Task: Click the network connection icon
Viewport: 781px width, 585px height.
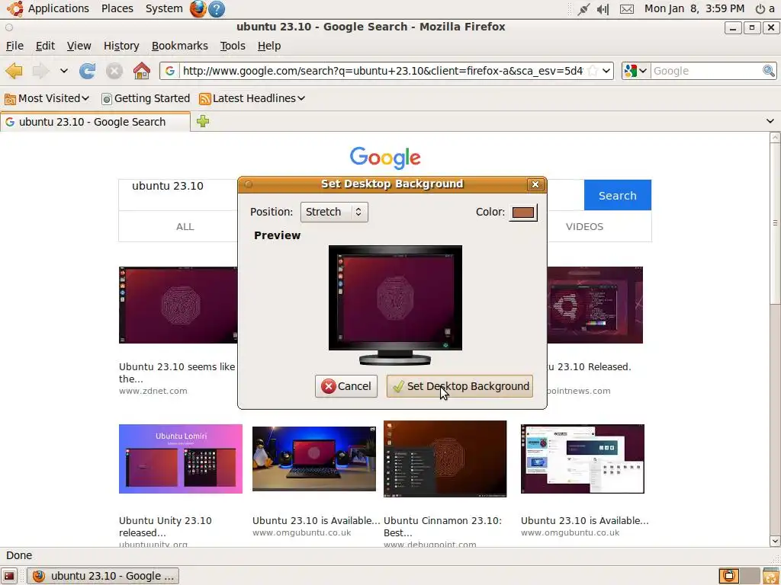Action: pyautogui.click(x=583, y=9)
